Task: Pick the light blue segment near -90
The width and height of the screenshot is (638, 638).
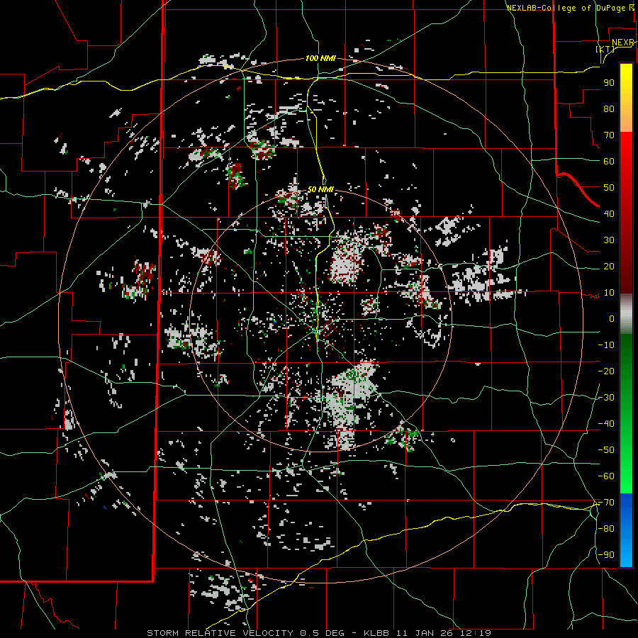Action: pos(626,555)
